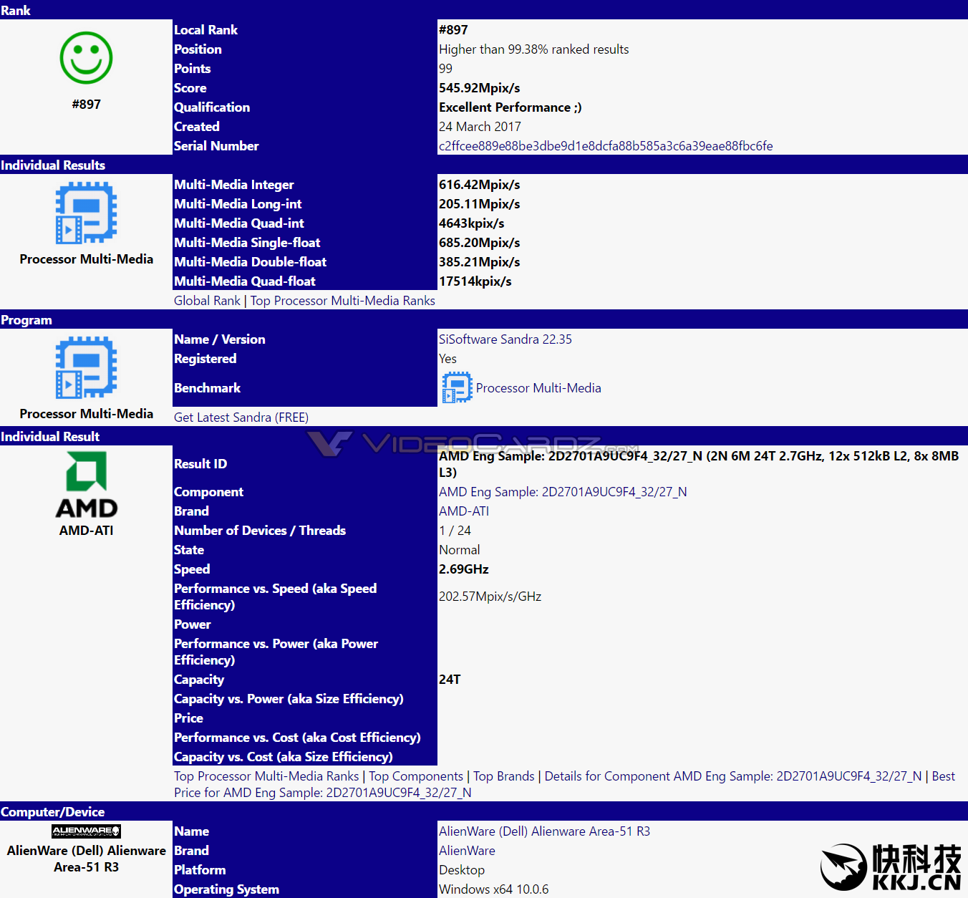The width and height of the screenshot is (968, 898).
Task: Open Best Price for AMD Eng Sample link
Action: coord(322,793)
